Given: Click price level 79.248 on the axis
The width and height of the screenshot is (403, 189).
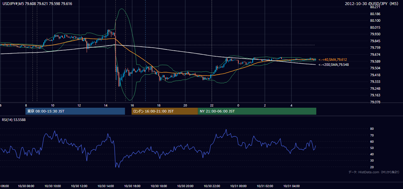Looking at the screenshot, I should pos(375,89).
